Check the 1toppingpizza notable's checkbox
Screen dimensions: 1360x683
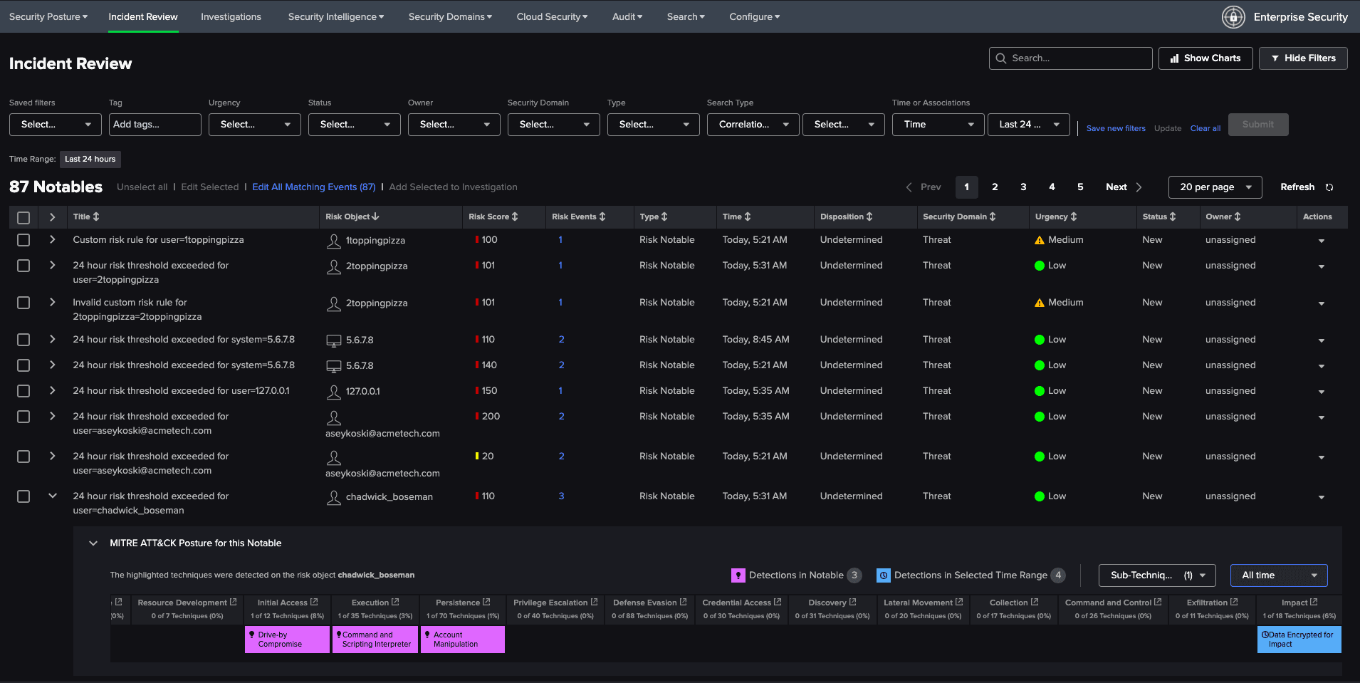click(x=23, y=240)
